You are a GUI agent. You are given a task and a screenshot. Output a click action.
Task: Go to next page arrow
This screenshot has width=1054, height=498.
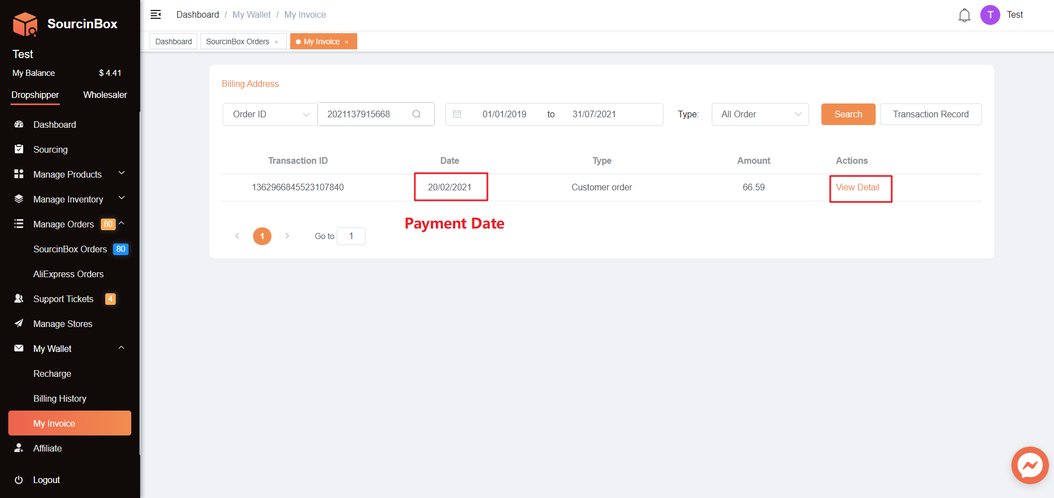(287, 236)
